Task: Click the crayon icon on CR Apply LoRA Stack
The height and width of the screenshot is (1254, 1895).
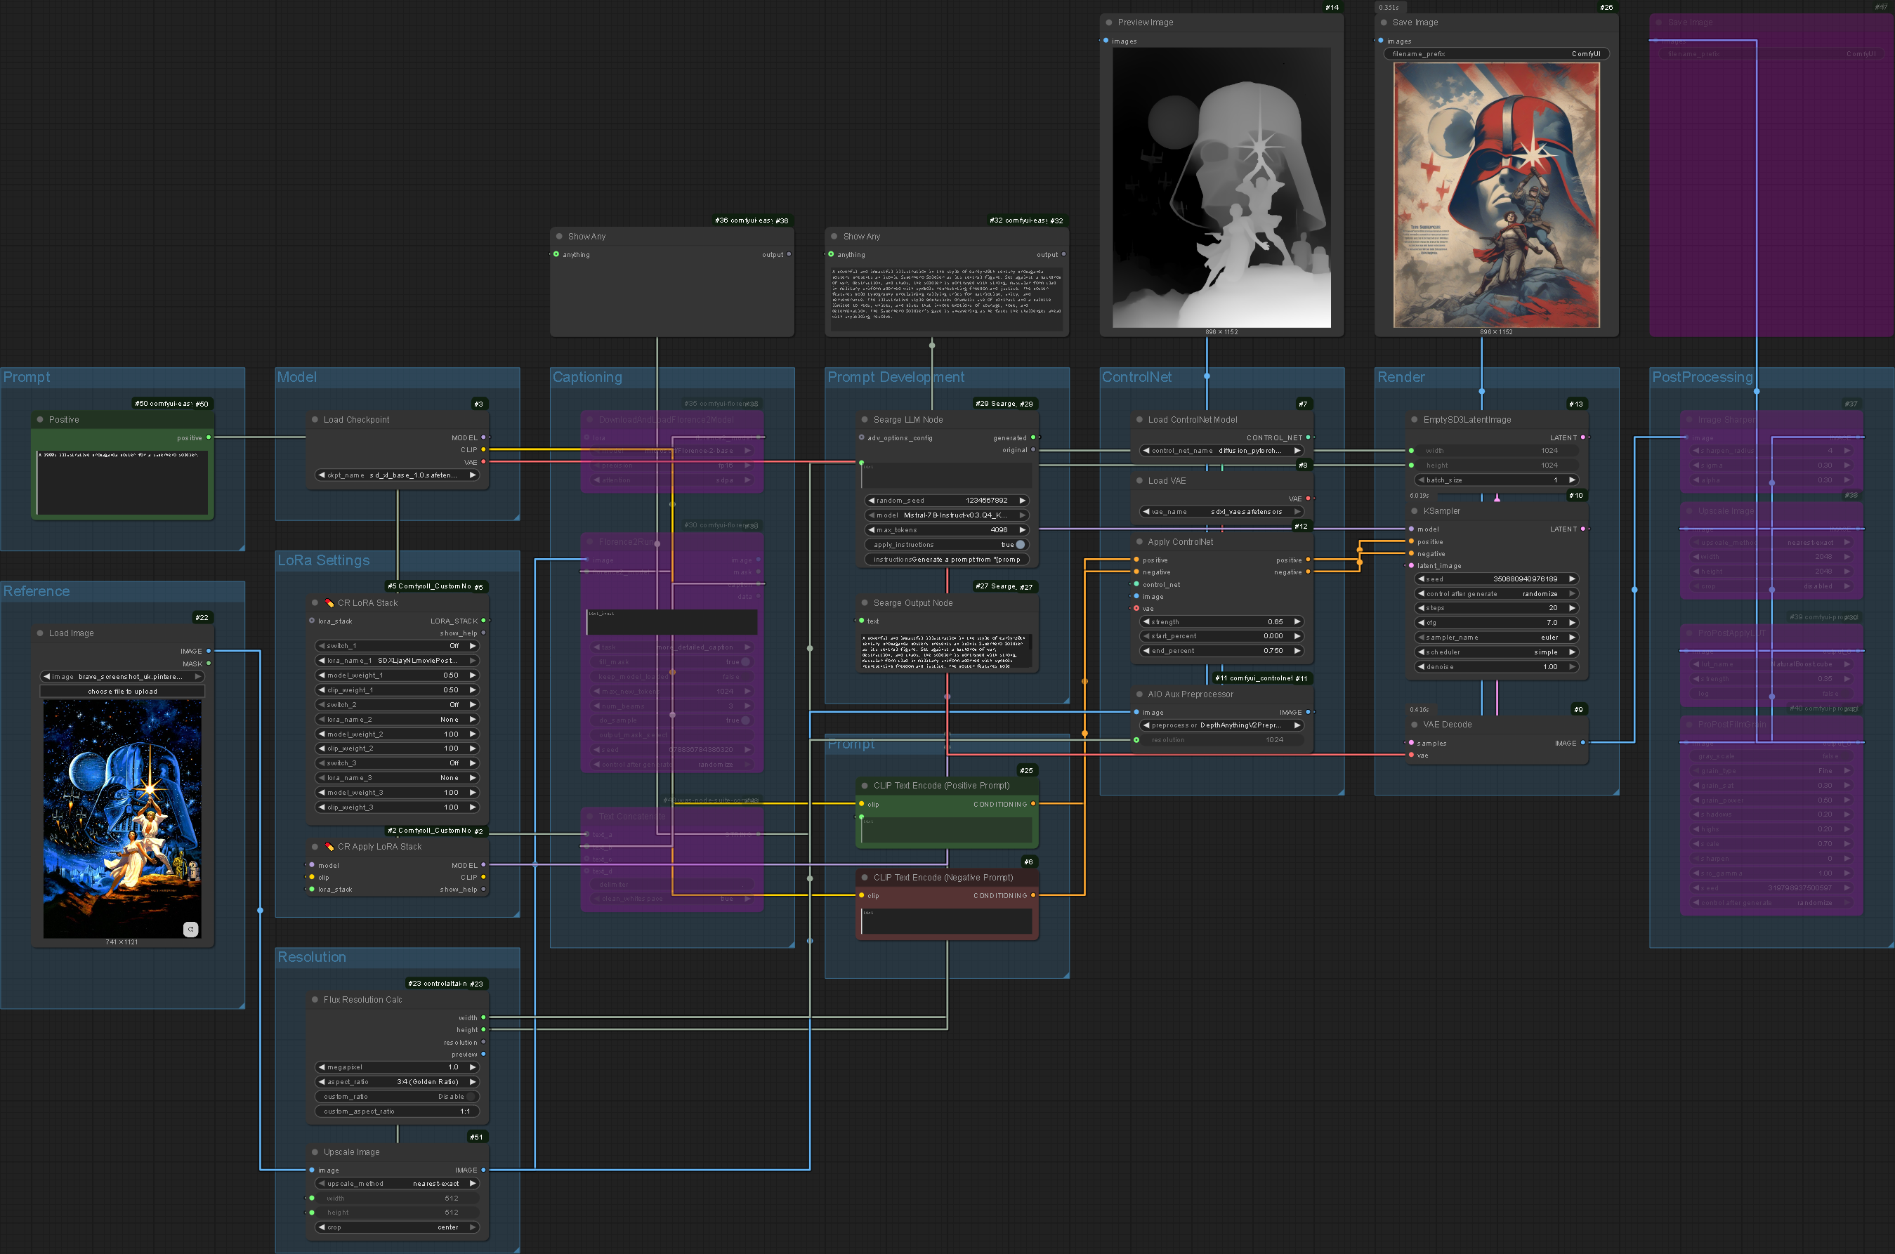Action: 329,846
